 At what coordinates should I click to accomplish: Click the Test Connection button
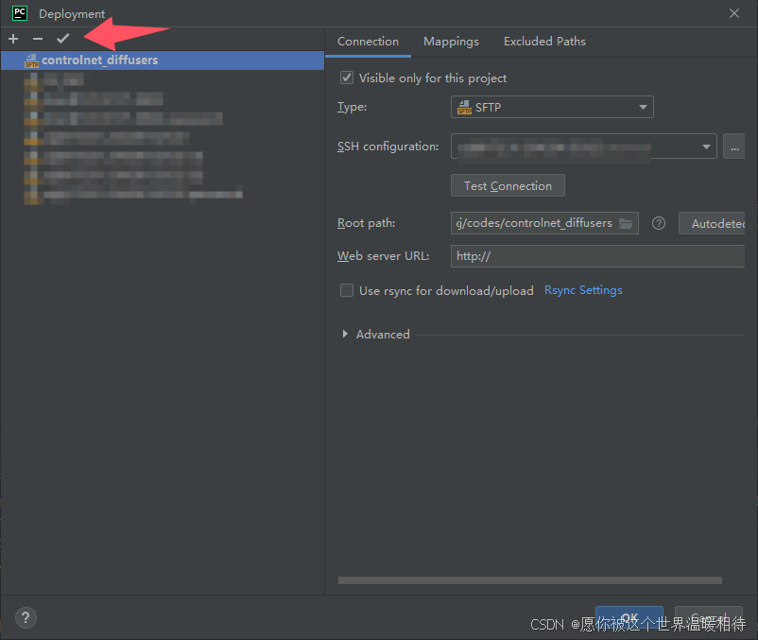508,185
